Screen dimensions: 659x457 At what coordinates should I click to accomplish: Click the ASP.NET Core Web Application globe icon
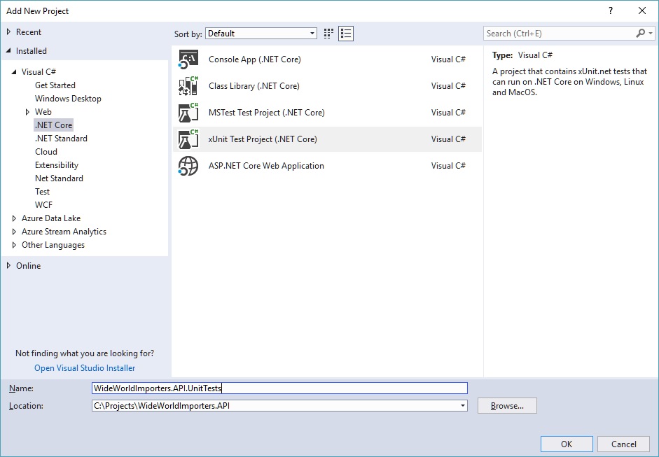coord(188,166)
